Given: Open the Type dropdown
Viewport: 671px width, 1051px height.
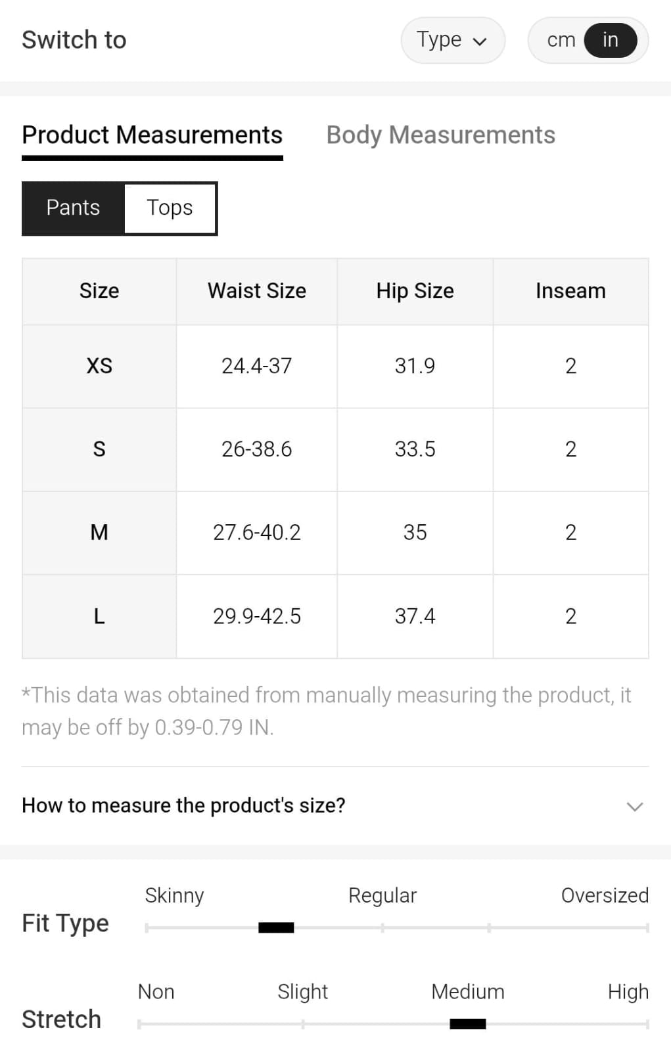Looking at the screenshot, I should click(x=452, y=40).
